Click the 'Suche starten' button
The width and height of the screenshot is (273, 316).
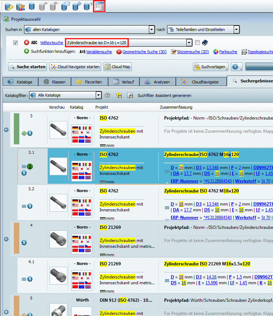click(x=27, y=66)
